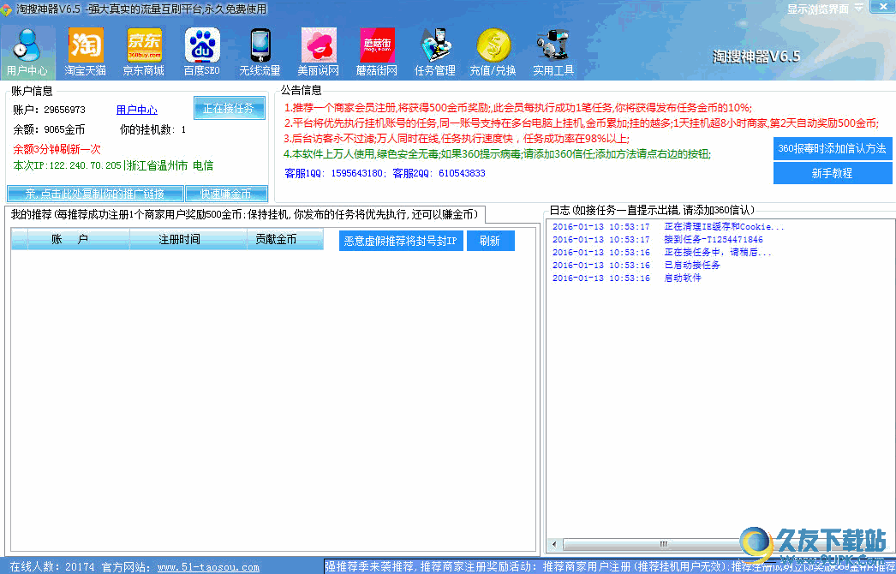Viewport: 896px width, 574px height.
Task: Click the balance text 9065金币
Action: tap(64, 129)
